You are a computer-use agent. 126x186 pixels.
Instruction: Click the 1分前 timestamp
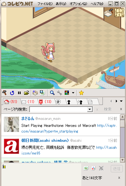(x=112, y=141)
